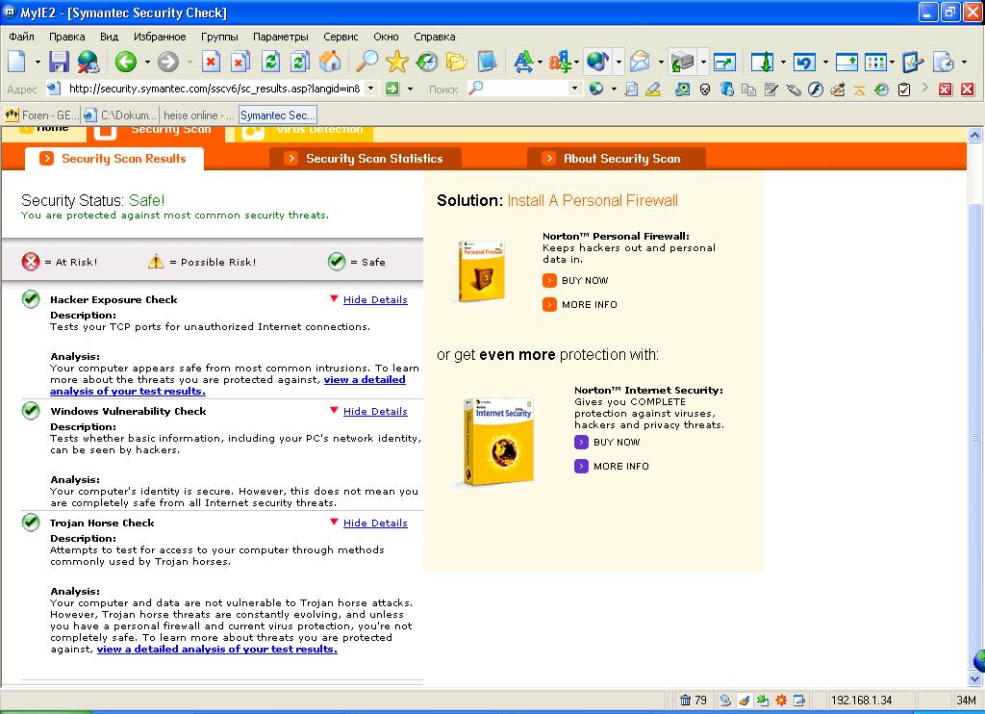Click the green Back arrow button
Screen dimensions: 985x714
(x=126, y=62)
